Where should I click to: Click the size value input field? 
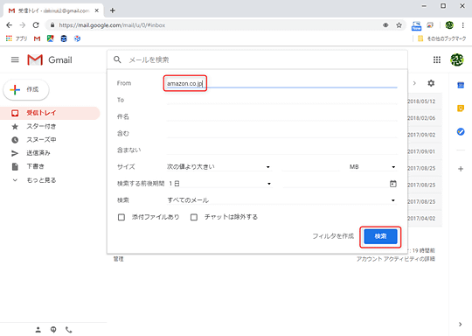[311, 166]
